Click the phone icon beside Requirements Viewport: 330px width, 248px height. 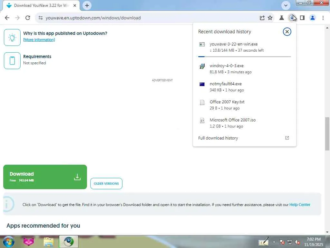(x=12, y=61)
